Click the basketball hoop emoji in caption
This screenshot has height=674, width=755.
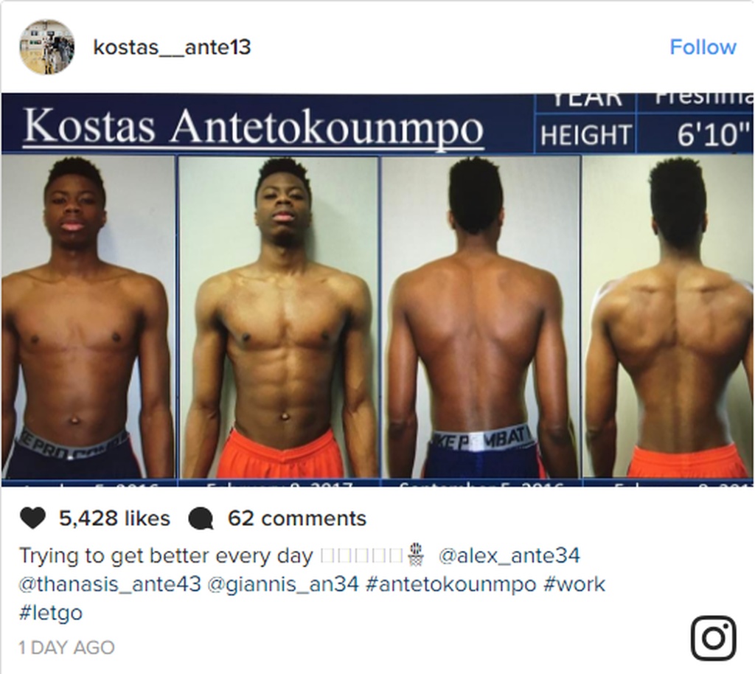point(416,555)
